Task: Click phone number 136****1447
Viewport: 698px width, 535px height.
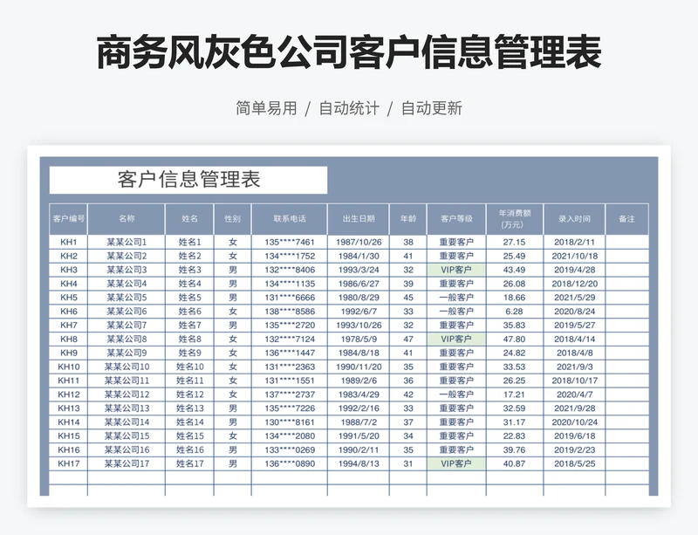Action: [290, 353]
